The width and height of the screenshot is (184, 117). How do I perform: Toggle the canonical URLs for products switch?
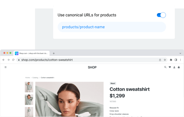pyautogui.click(x=161, y=15)
